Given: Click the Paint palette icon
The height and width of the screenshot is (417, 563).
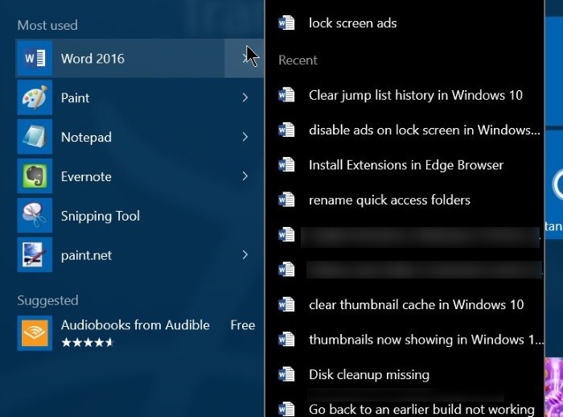Looking at the screenshot, I should 35,97.
